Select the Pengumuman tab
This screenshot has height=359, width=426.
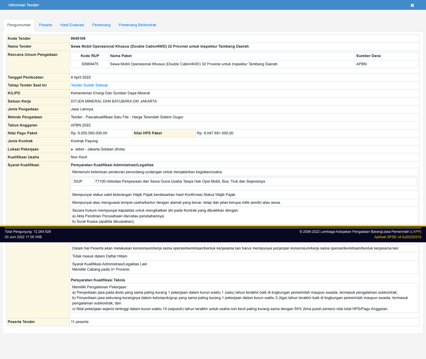point(19,25)
